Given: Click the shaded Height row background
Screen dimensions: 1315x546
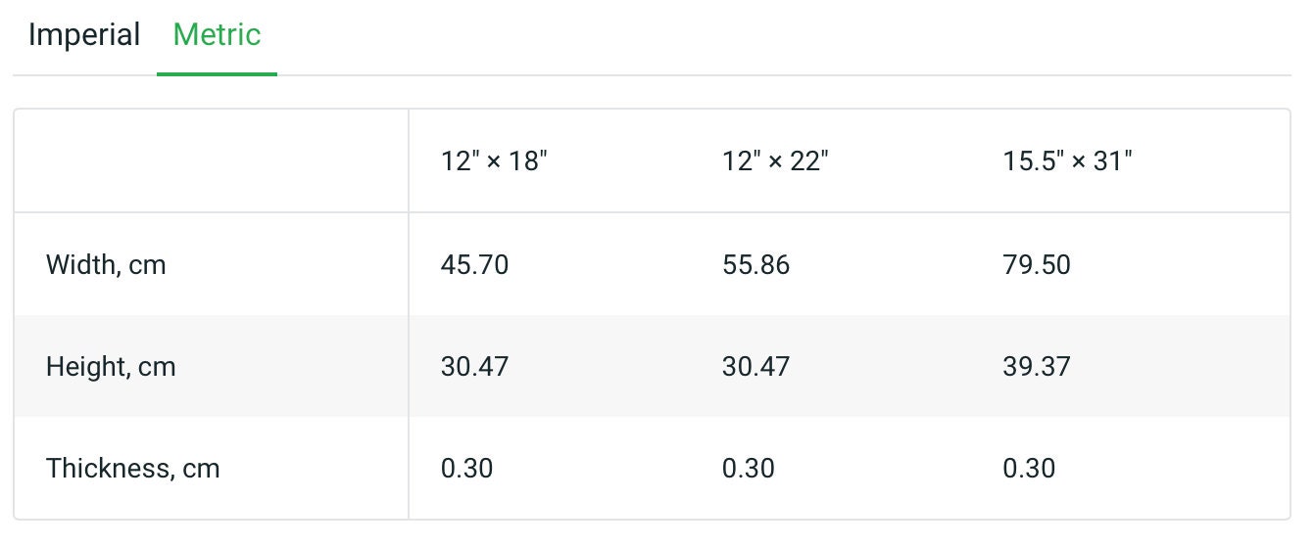Looking at the screenshot, I should click(x=652, y=367).
